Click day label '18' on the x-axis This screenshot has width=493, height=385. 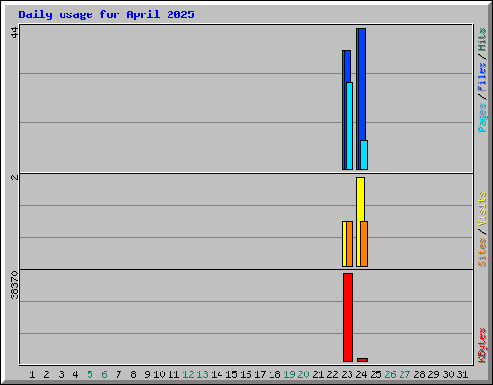click(x=274, y=374)
